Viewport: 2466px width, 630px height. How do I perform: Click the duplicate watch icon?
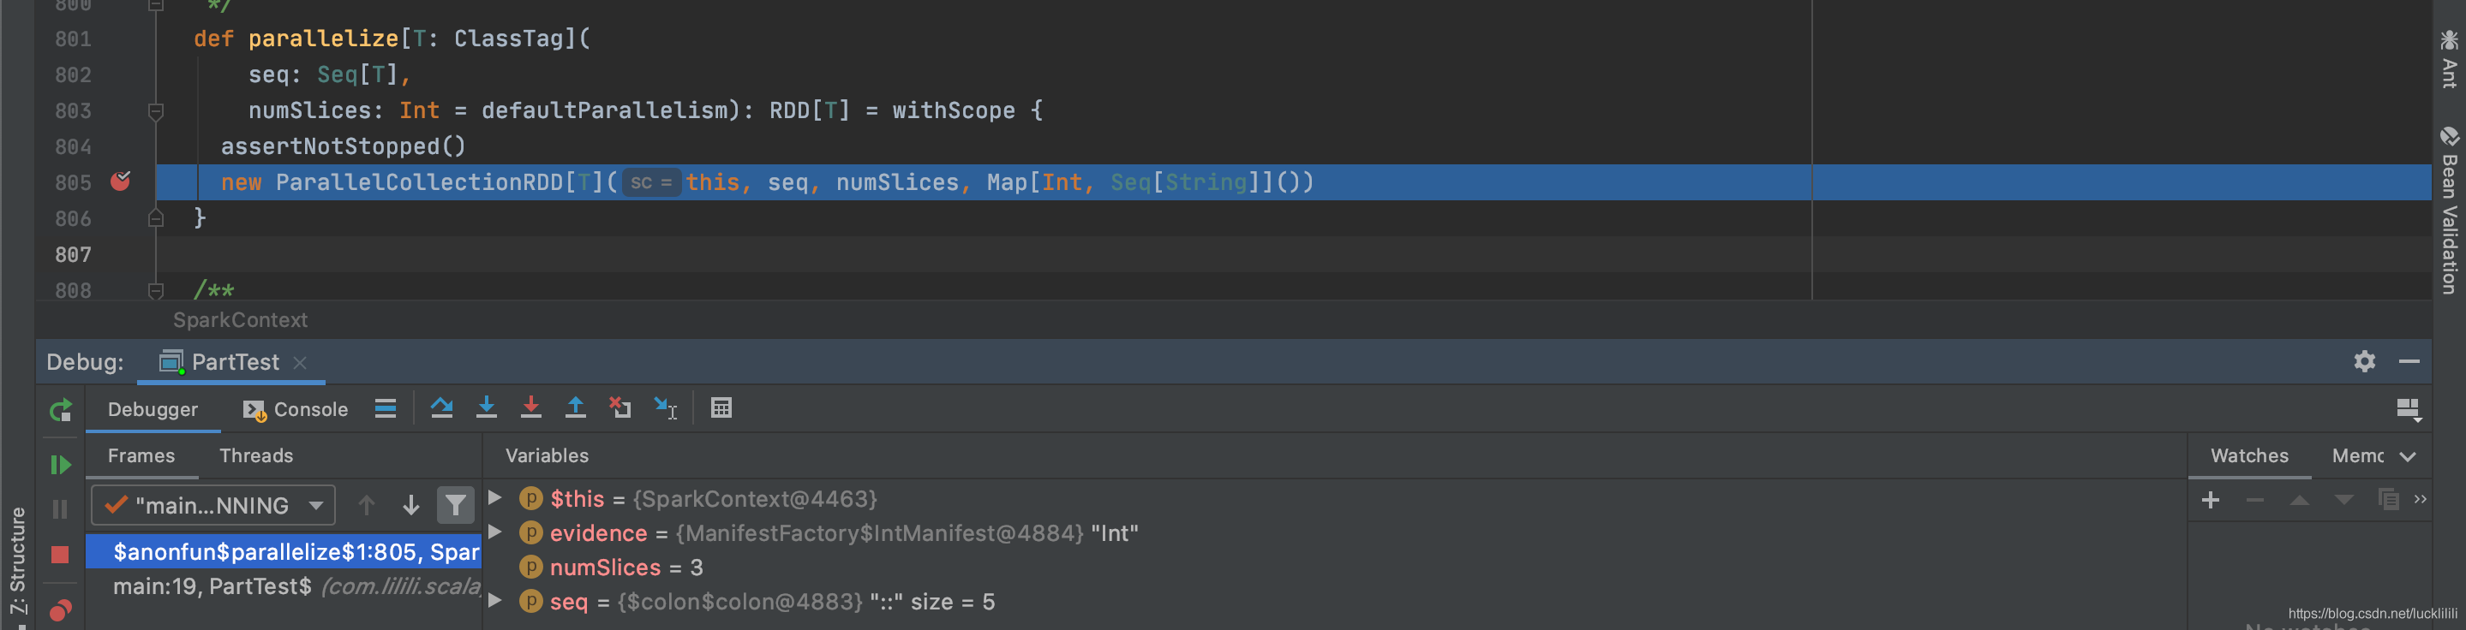coord(2389,499)
